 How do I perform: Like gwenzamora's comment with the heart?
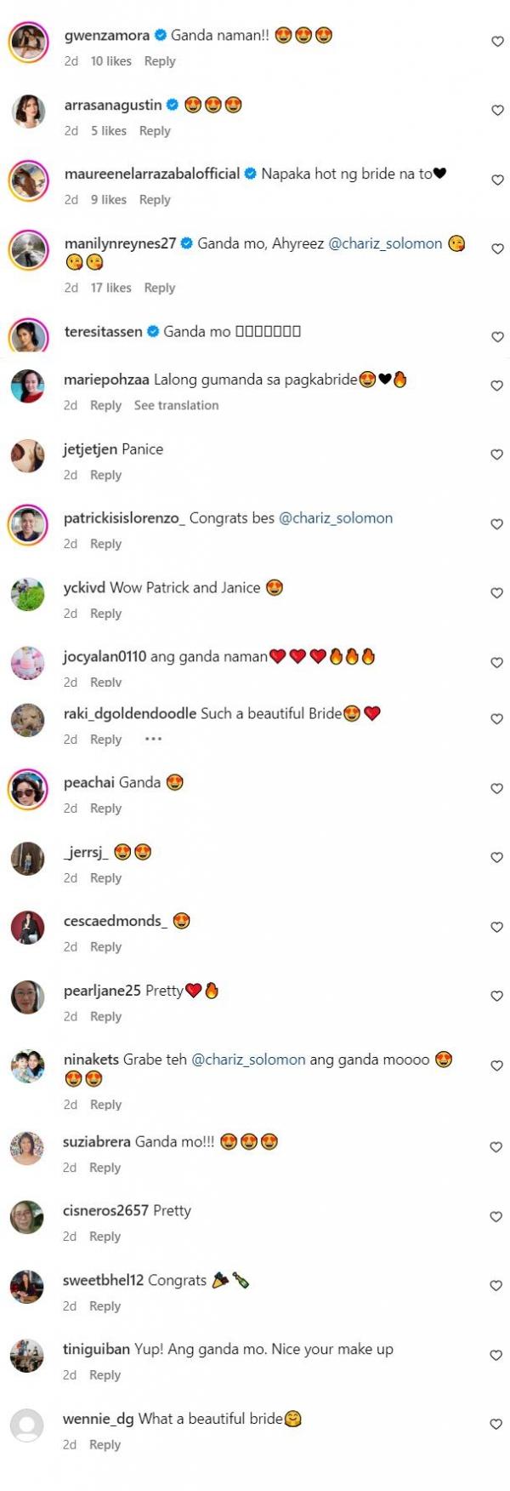497,42
